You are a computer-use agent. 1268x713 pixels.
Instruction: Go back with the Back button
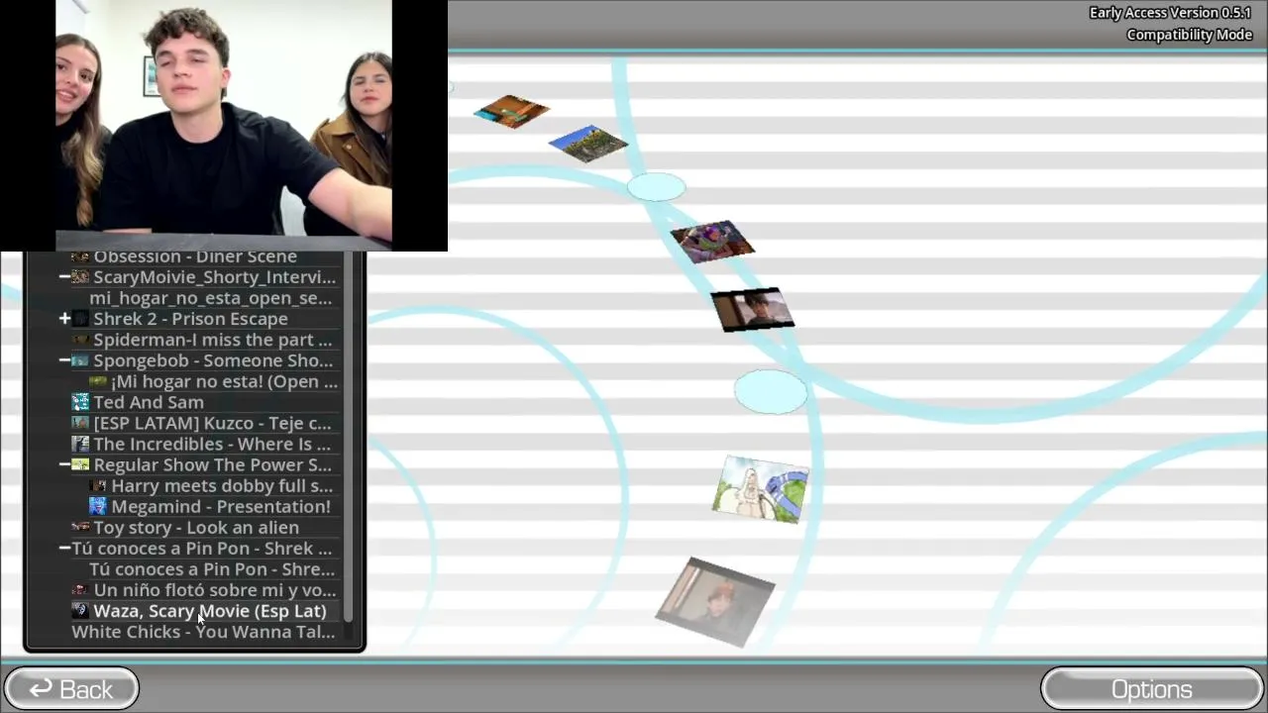point(71,689)
